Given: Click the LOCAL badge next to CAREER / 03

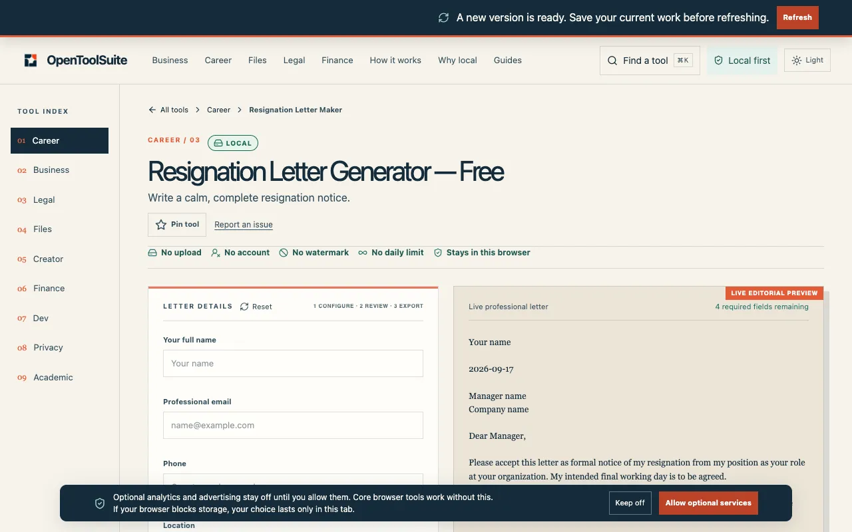Looking at the screenshot, I should tap(233, 143).
